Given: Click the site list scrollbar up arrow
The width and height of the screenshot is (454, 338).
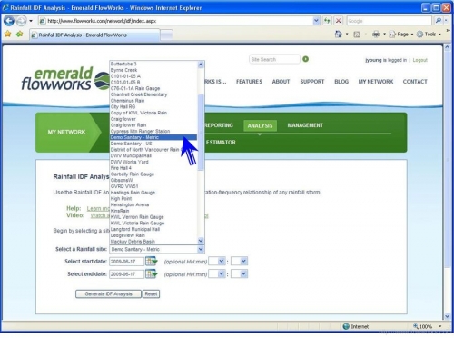Looking at the screenshot, I should pyautogui.click(x=201, y=65).
